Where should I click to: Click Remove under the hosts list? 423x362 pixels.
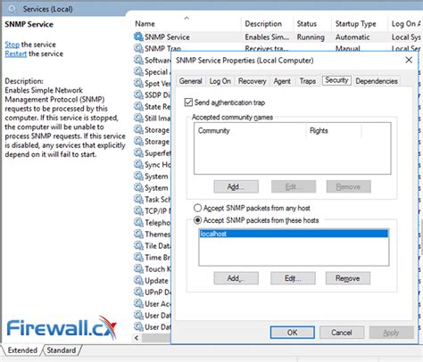(348, 278)
